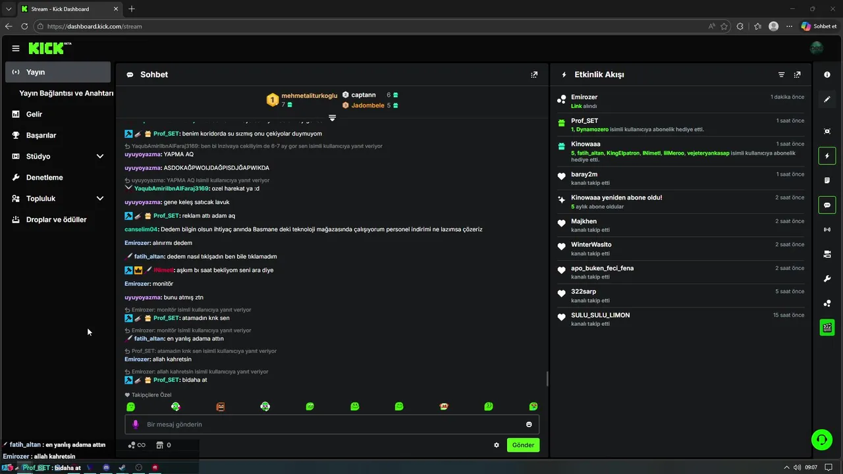Click the Discord icon in taskbar

tap(106, 467)
